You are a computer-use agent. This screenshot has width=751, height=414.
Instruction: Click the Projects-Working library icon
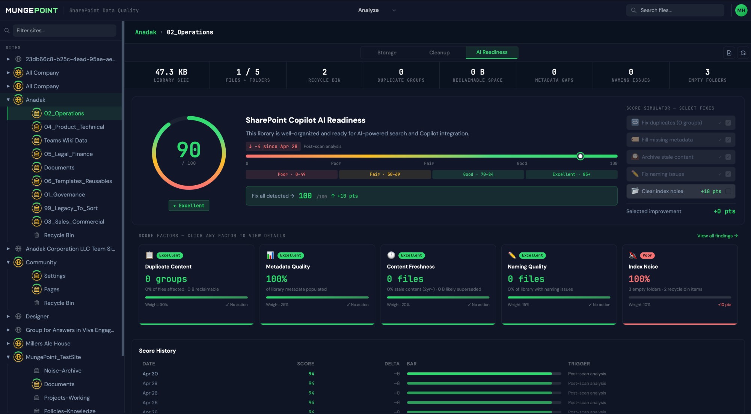point(36,397)
